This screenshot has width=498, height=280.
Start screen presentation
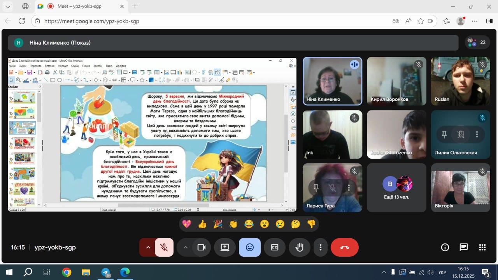tap(225, 247)
